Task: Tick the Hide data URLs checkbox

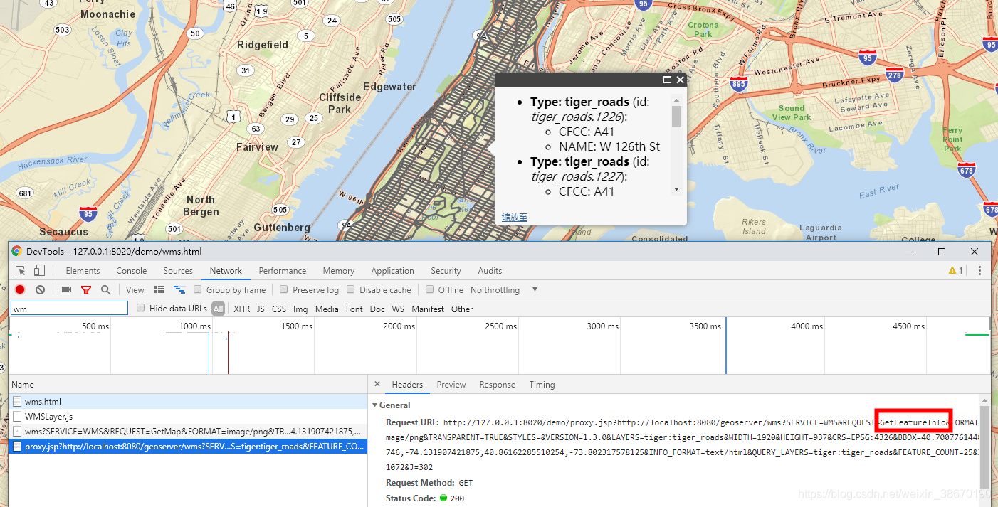Action: click(141, 309)
